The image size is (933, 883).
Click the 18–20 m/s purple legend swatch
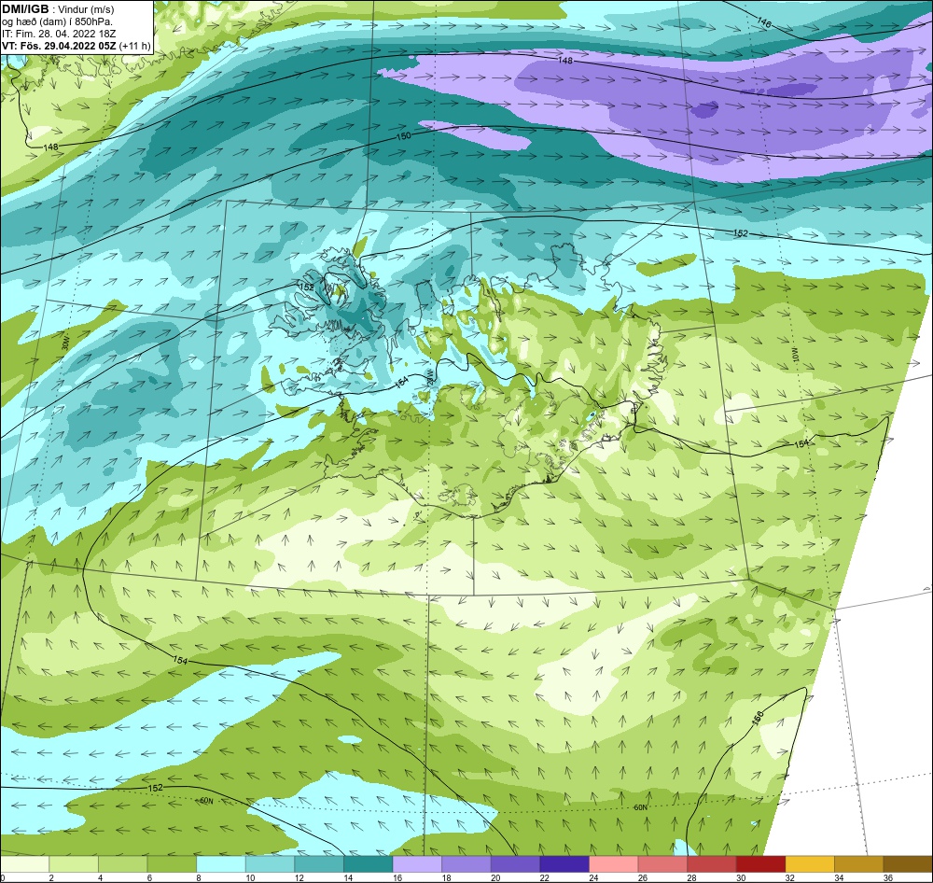click(x=466, y=864)
